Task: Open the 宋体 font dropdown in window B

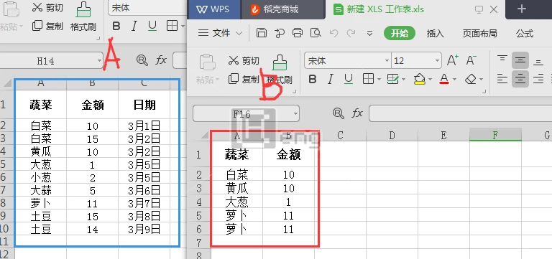Action: [x=387, y=61]
